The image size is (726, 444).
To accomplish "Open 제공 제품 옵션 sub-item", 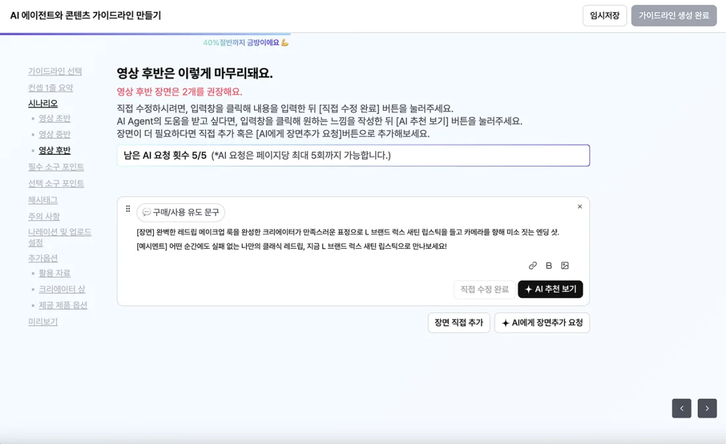I will click(x=63, y=305).
